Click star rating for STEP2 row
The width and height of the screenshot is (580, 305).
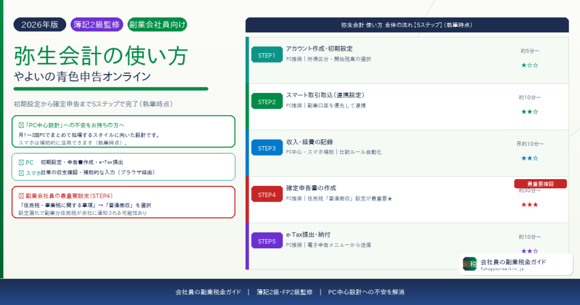[530, 112]
